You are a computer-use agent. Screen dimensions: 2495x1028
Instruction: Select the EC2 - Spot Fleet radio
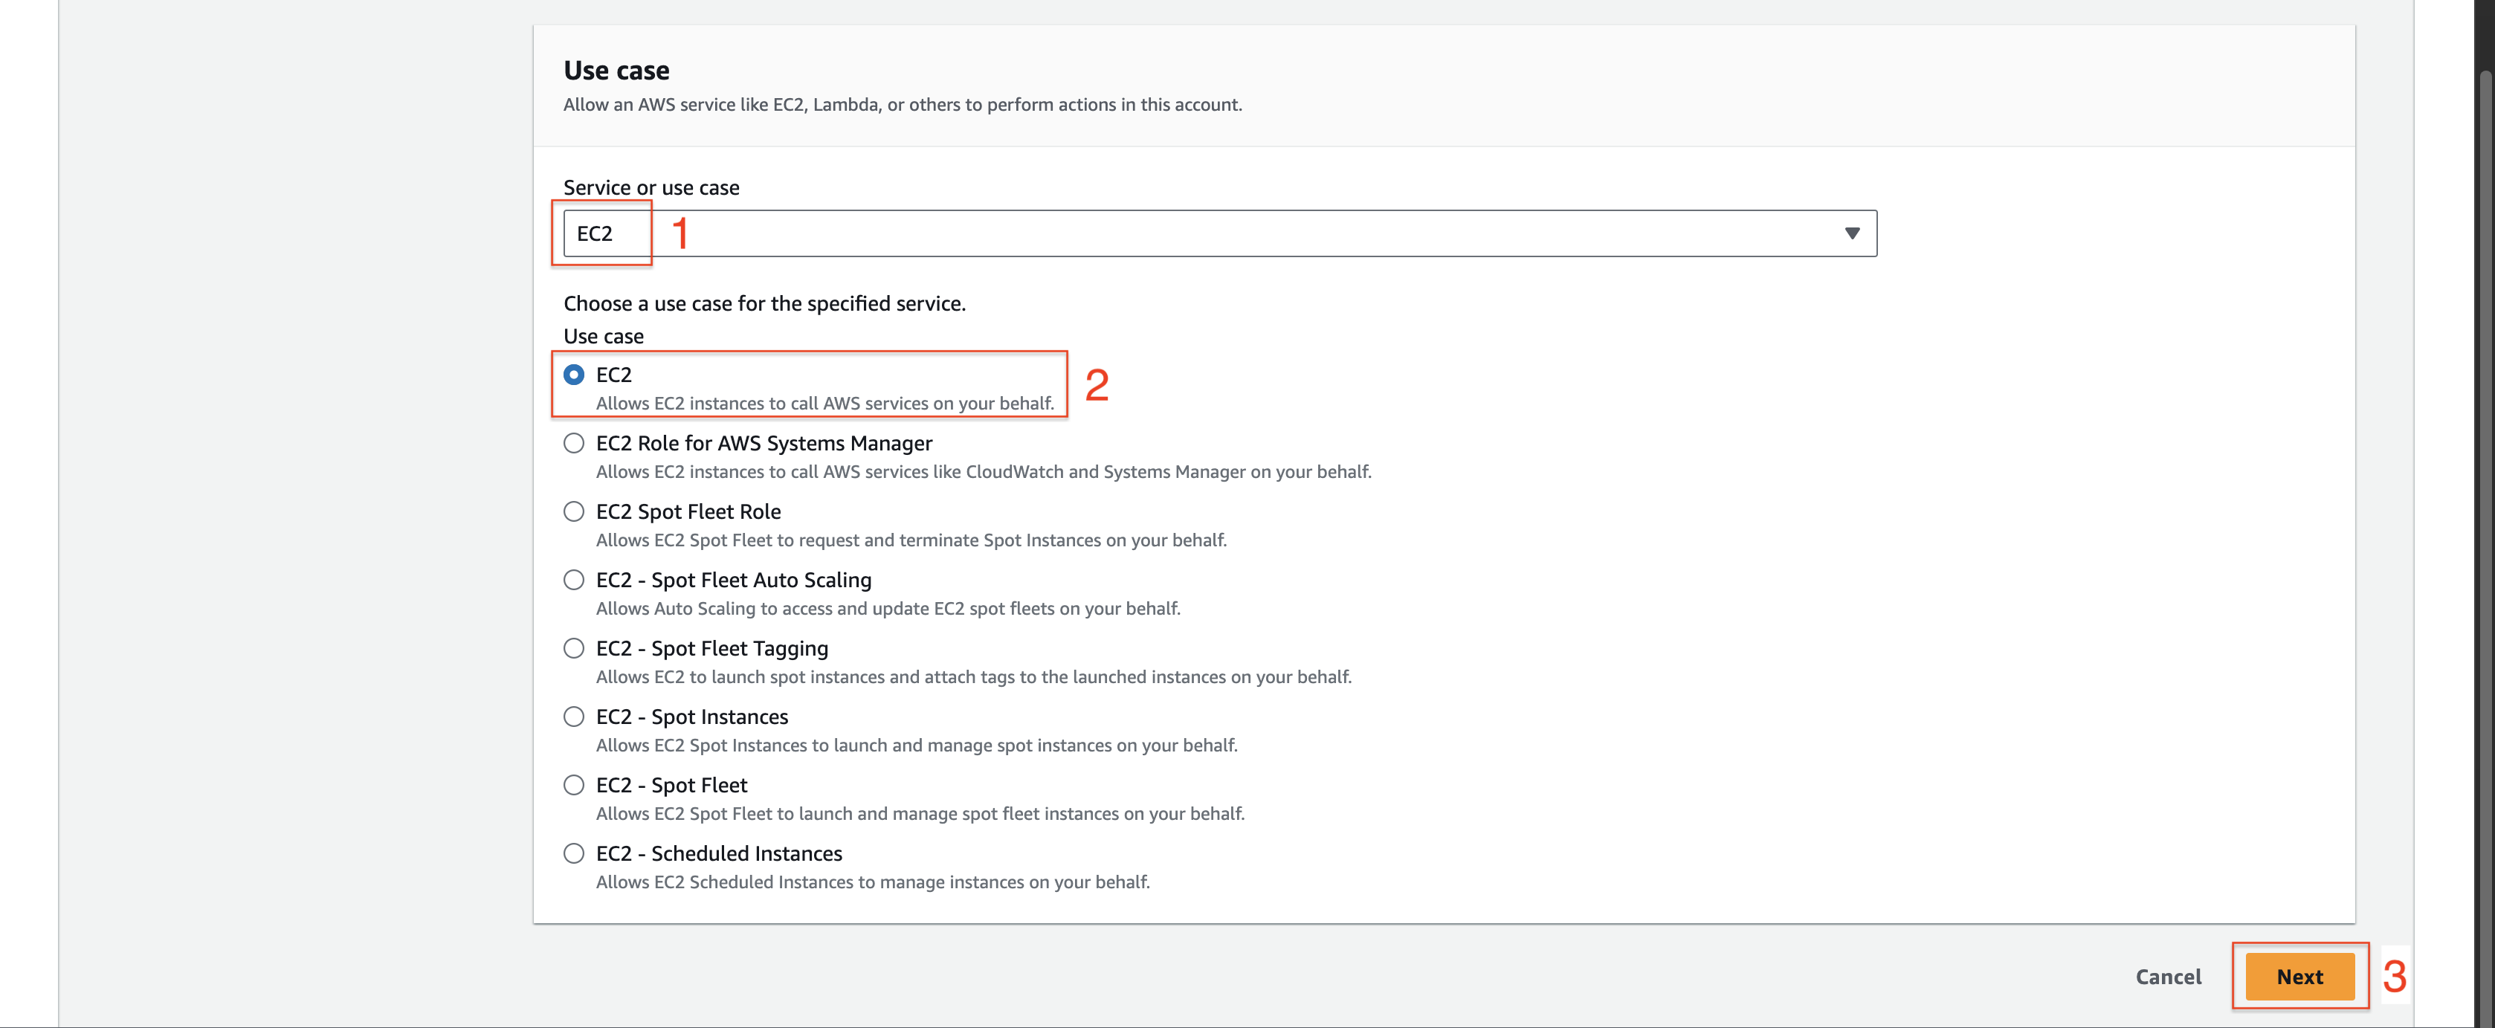click(573, 785)
